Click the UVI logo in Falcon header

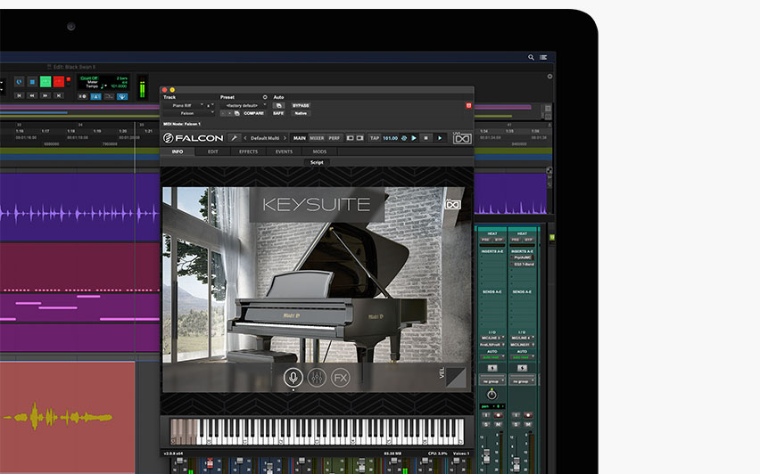(461, 138)
